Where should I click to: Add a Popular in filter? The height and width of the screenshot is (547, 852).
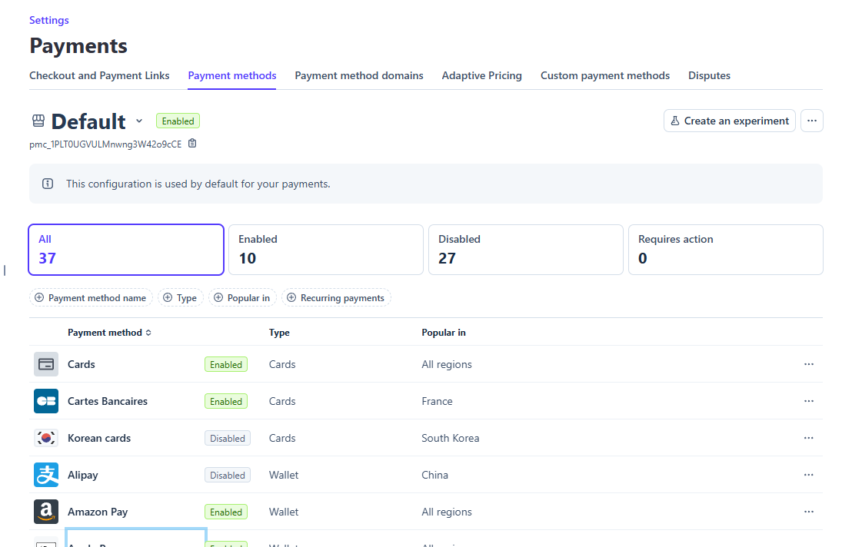(x=242, y=298)
